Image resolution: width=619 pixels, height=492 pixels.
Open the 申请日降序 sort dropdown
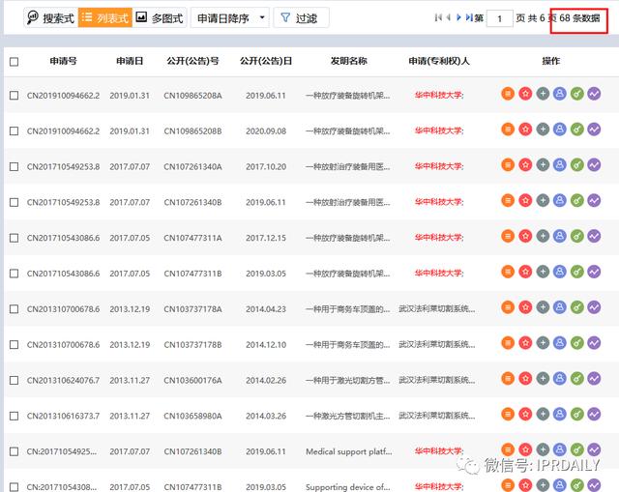230,18
